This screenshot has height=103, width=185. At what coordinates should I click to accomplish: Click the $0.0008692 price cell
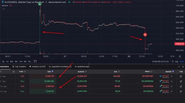[x=147, y=81]
